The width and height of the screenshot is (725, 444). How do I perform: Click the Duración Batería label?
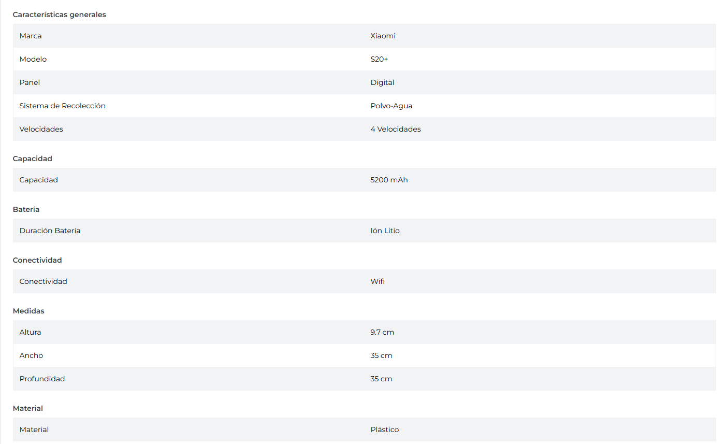[x=50, y=231]
